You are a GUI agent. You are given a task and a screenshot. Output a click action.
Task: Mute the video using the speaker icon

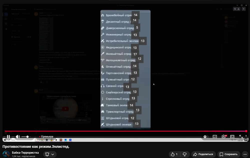coord(18,137)
